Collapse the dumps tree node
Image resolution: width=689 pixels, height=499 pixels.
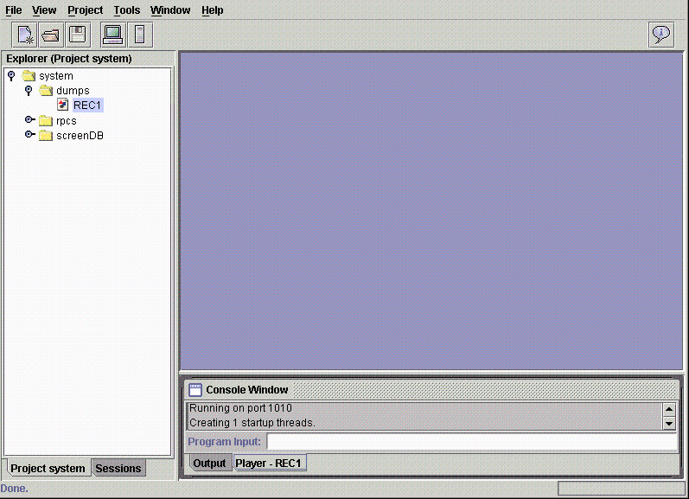click(29, 91)
